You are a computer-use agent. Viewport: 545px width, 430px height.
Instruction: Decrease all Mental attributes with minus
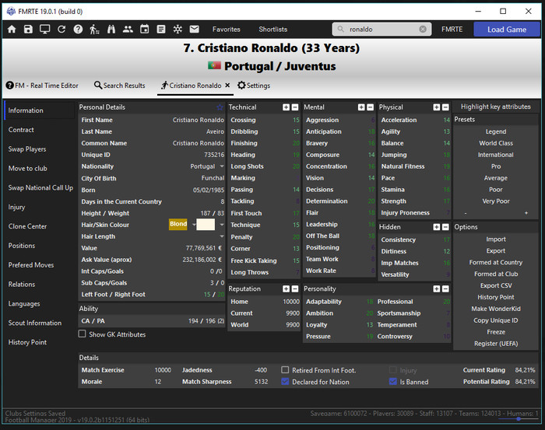370,107
